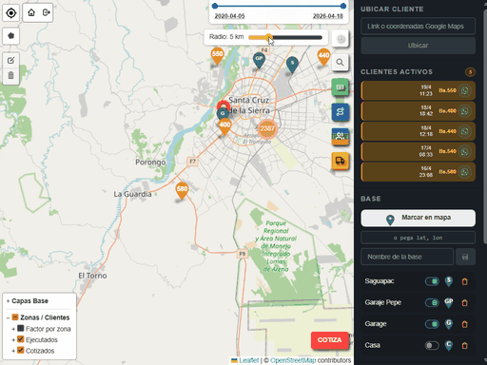Click the sidebar vertical scrollbar
This screenshot has height=365, width=487.
point(484,126)
